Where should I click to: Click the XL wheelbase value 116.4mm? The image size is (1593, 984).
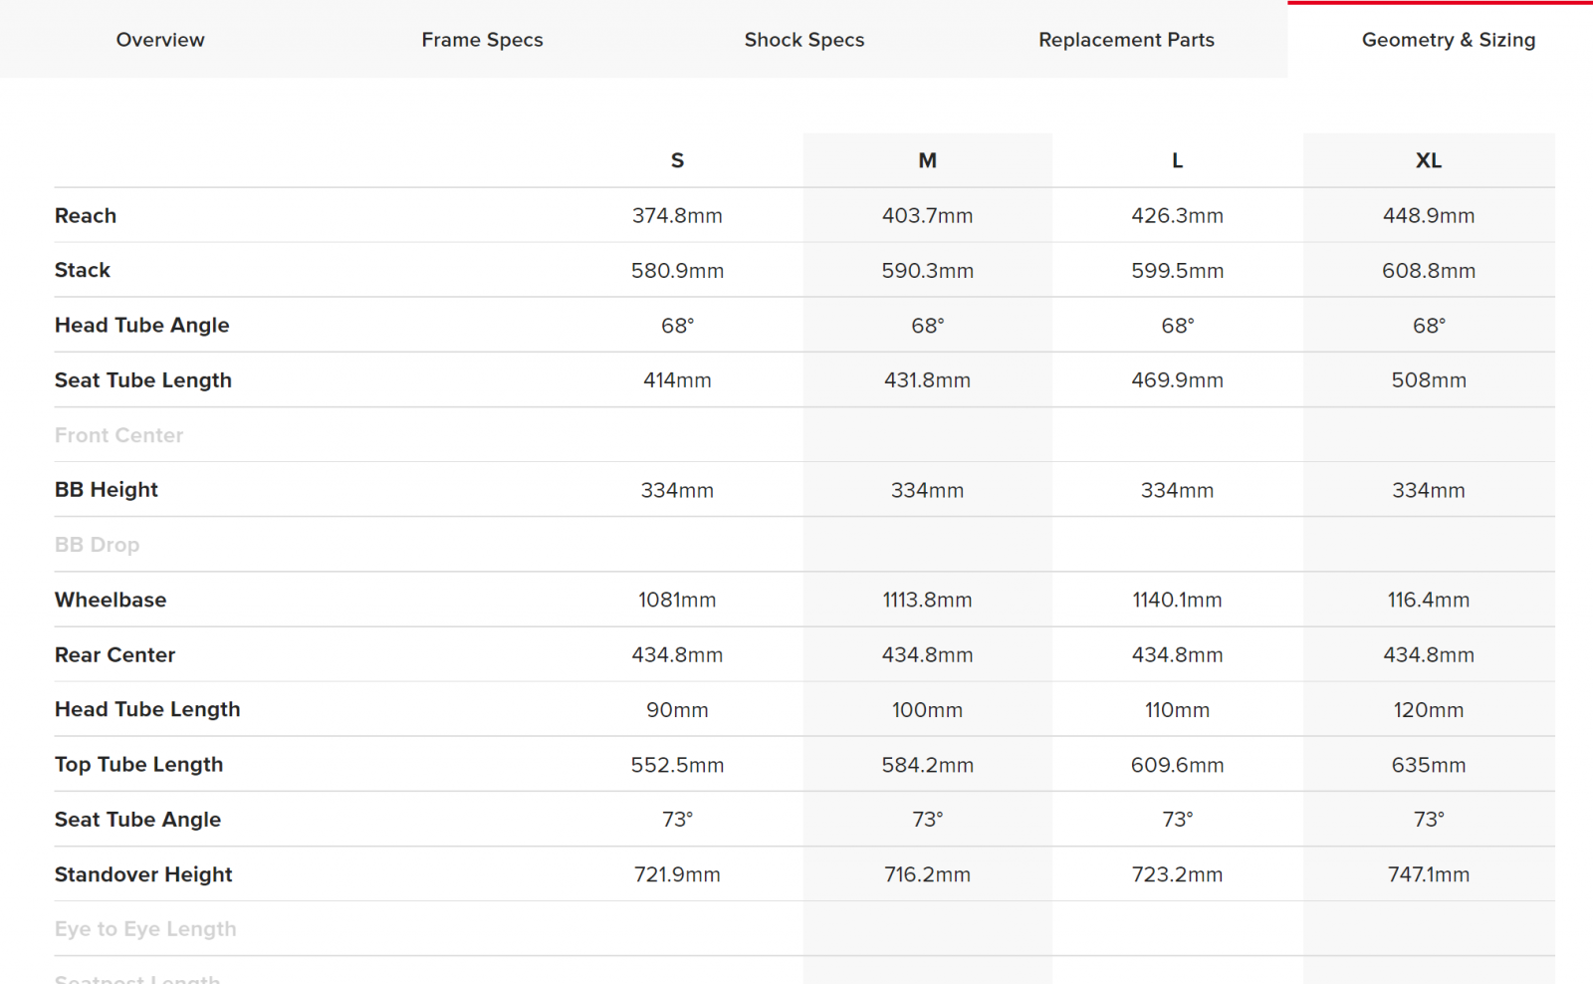[1429, 600]
